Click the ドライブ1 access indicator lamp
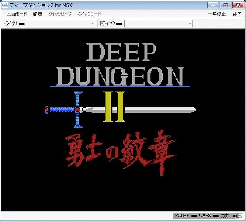 [x=22, y=24]
